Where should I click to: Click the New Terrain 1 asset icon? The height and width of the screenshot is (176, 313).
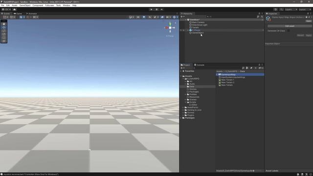point(220,80)
